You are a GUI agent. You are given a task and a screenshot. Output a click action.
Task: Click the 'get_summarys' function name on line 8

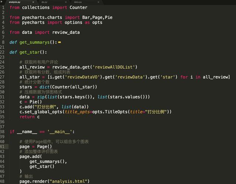click(34, 42)
